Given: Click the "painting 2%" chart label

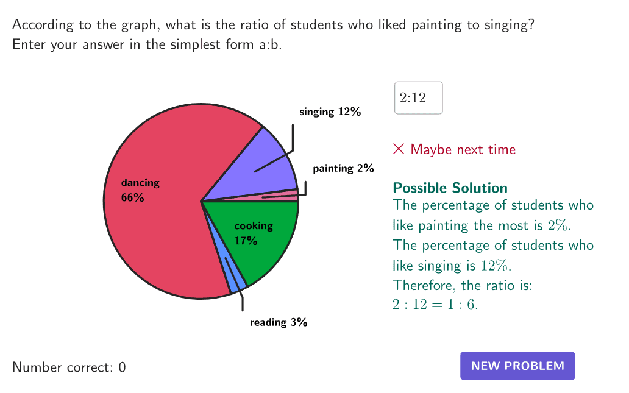Looking at the screenshot, I should (343, 168).
